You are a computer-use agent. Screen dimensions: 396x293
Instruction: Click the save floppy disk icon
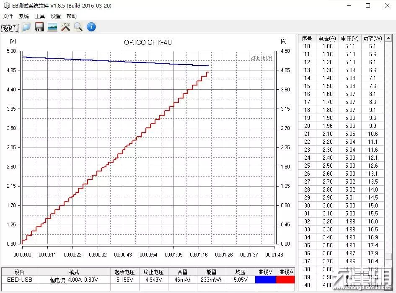[x=39, y=27]
